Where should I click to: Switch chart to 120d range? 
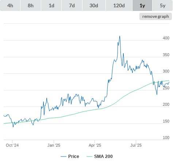tap(119, 5)
